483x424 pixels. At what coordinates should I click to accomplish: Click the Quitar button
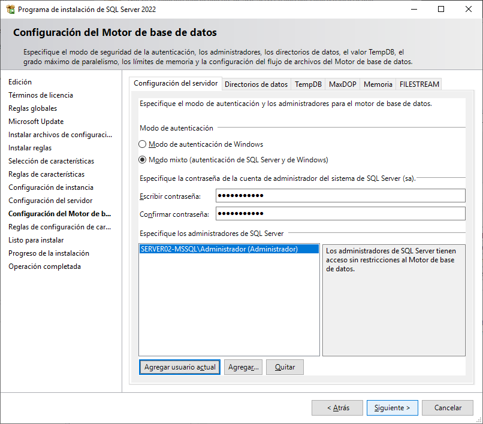[285, 367]
